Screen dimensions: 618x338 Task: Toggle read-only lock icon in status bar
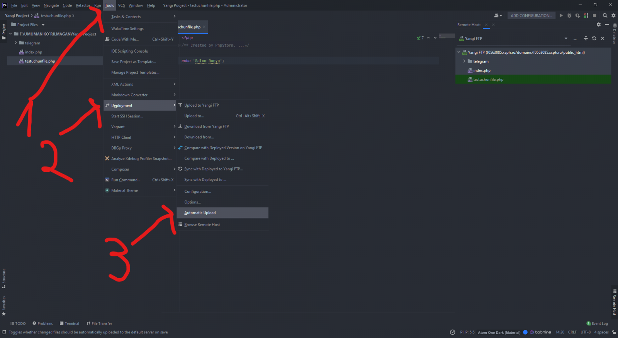click(x=614, y=332)
